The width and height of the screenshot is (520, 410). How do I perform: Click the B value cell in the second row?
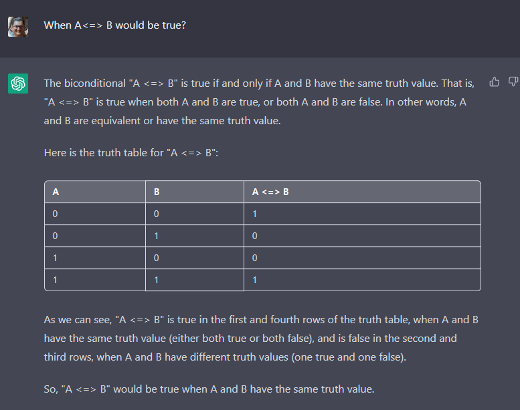[x=195, y=236]
